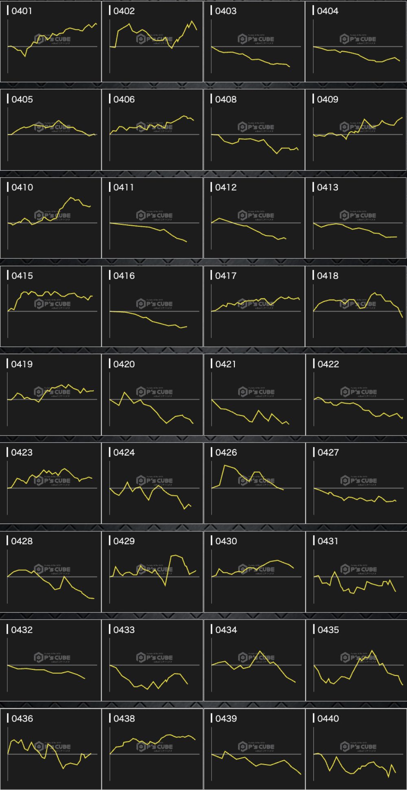Image resolution: width=407 pixels, height=790 pixels.
Task: Select the slump graph for machine 0402
Action: [x=153, y=42]
